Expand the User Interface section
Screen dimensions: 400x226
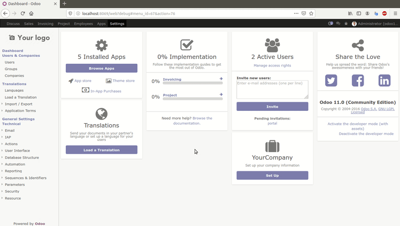(x=17, y=150)
